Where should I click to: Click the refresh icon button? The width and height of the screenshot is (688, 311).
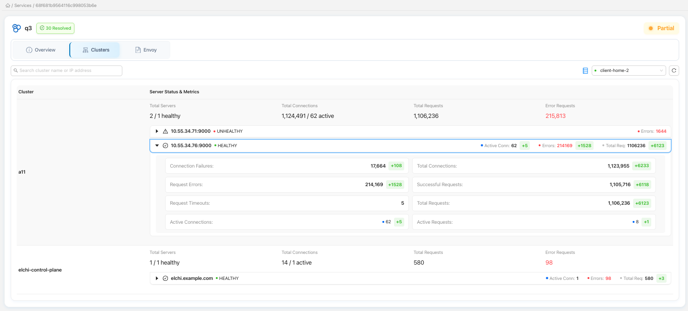[674, 71]
